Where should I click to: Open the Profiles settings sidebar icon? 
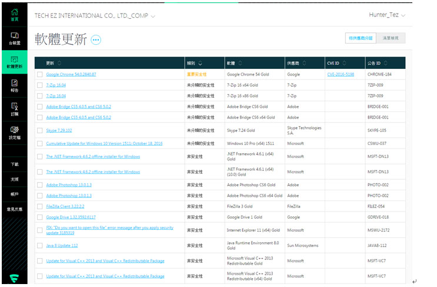[15, 133]
